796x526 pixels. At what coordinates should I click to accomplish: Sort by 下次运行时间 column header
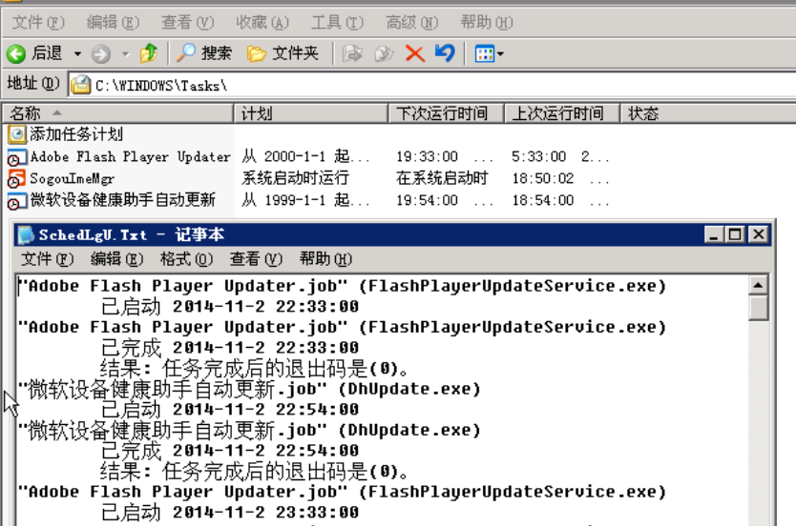(x=447, y=113)
